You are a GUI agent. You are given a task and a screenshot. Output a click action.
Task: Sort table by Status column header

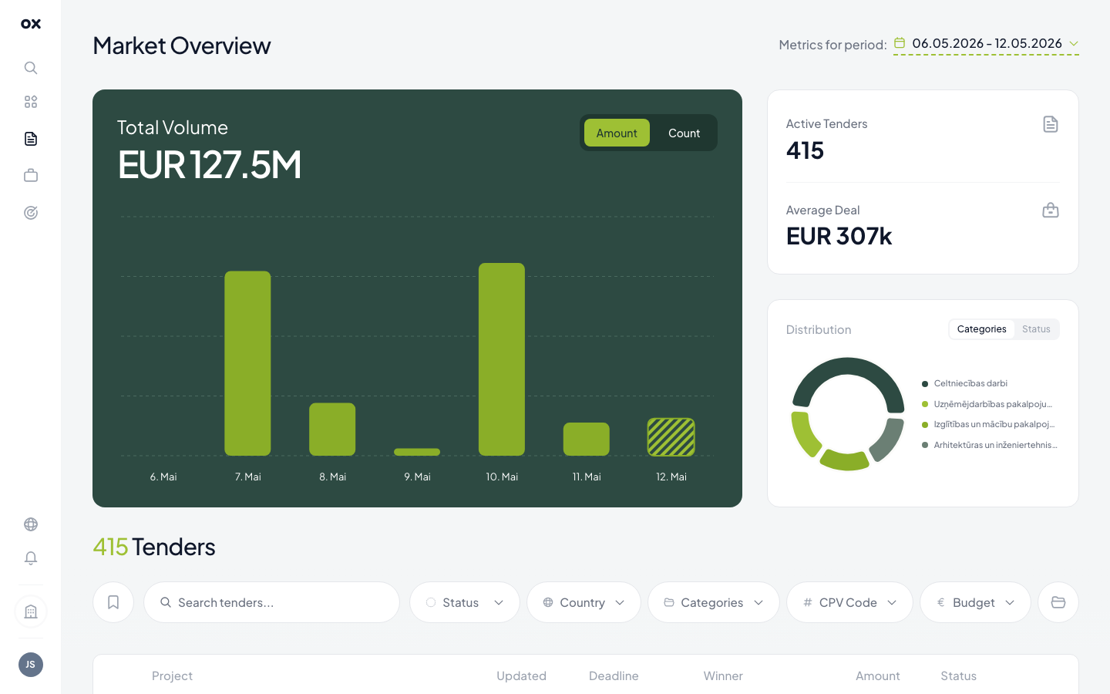[x=958, y=675]
